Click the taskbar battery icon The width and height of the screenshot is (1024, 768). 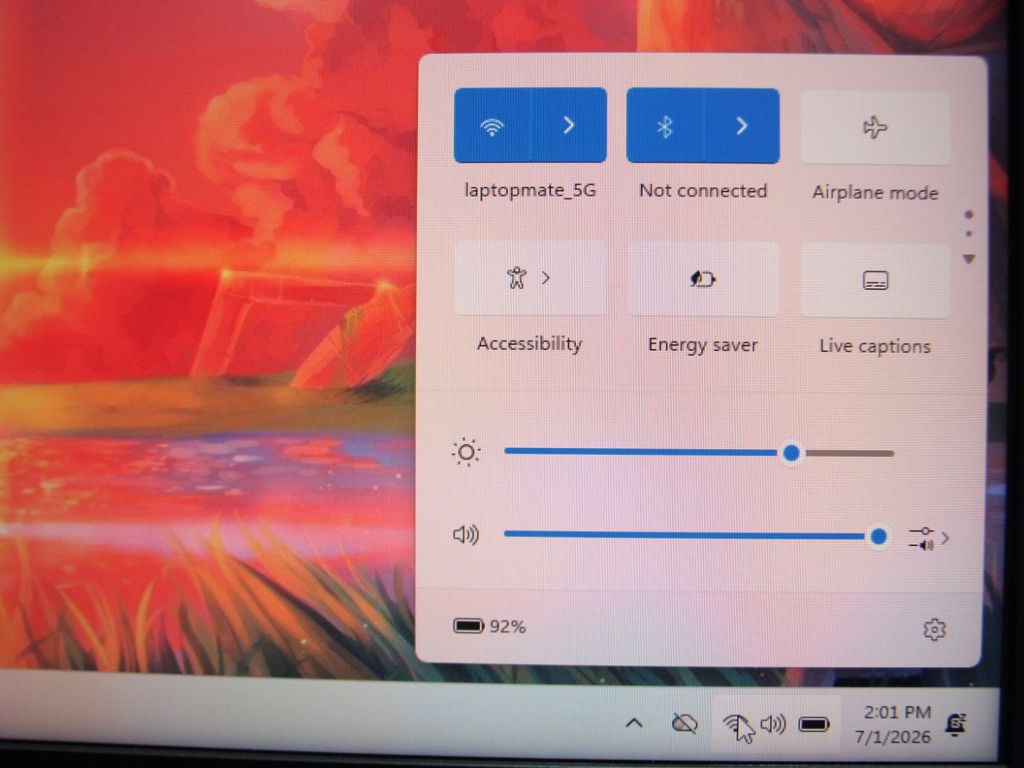pyautogui.click(x=814, y=724)
